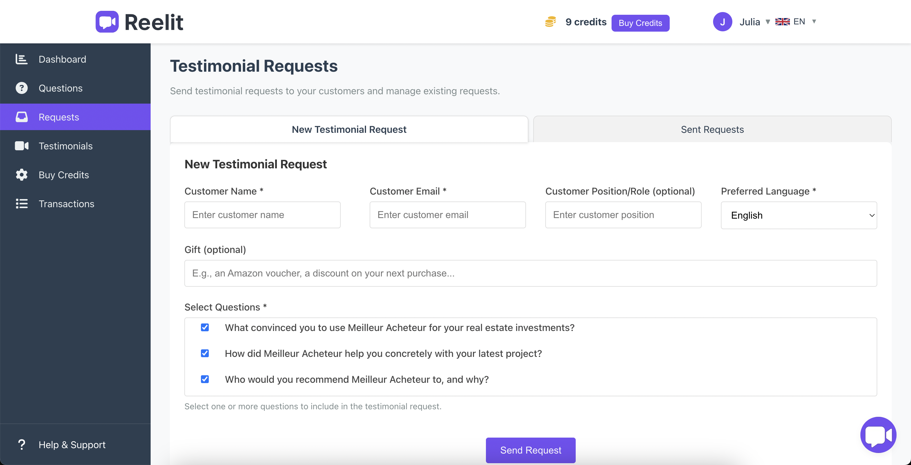Open Dashboard from the sidebar
Image resolution: width=911 pixels, height=465 pixels.
point(75,59)
